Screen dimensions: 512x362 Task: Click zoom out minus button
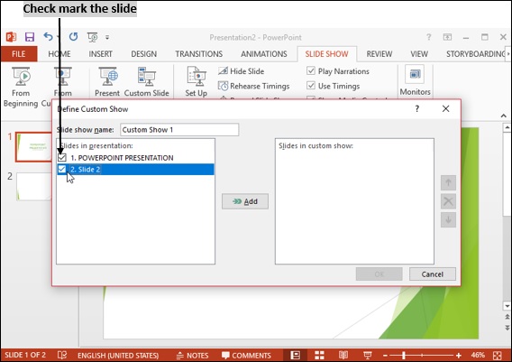click(x=385, y=356)
